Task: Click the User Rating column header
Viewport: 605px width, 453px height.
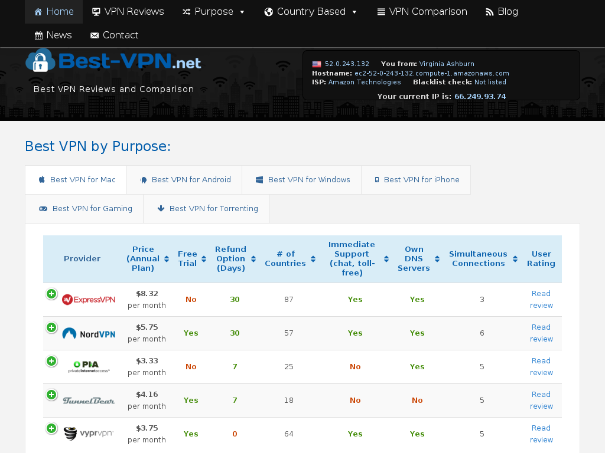Action: tap(541, 259)
